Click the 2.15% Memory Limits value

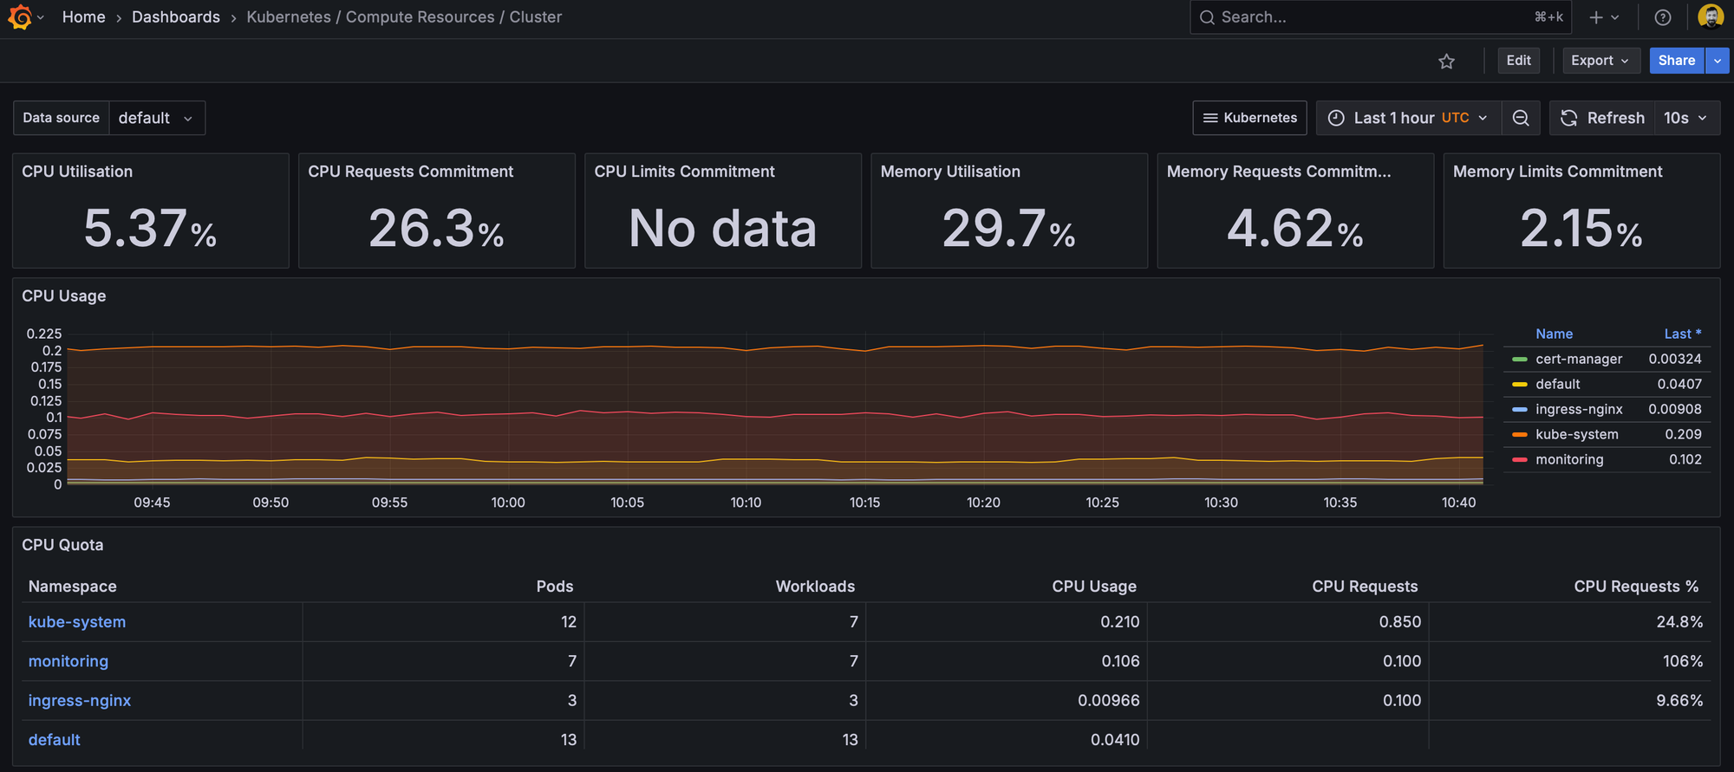click(1581, 229)
